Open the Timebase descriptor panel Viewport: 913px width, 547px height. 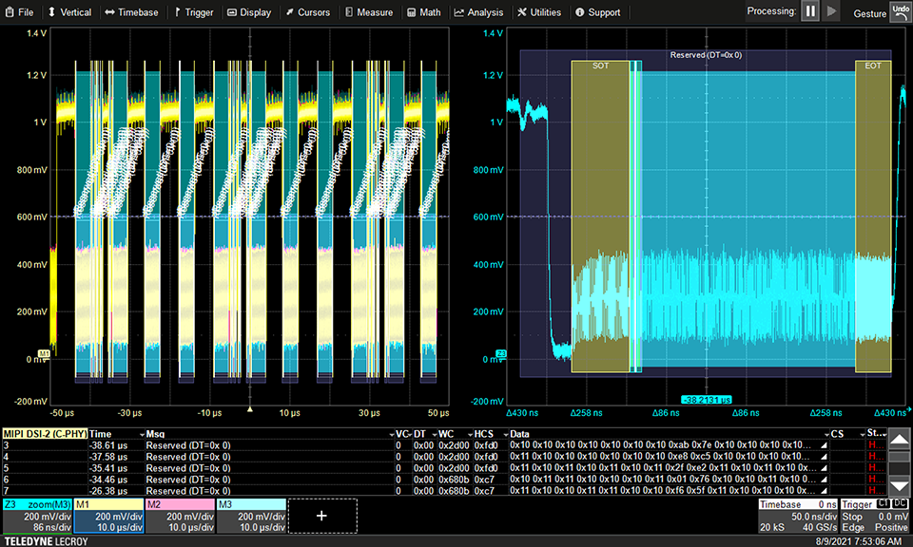(797, 516)
